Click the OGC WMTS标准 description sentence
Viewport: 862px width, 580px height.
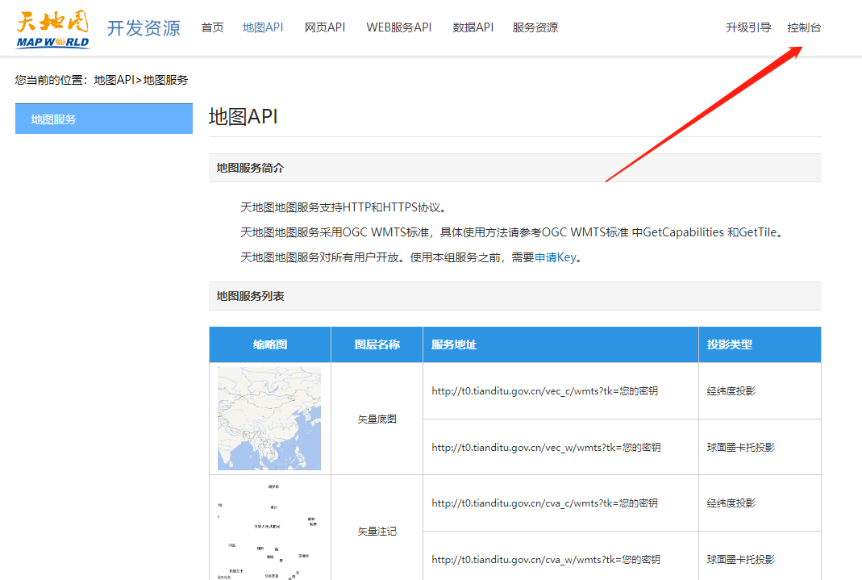(512, 232)
